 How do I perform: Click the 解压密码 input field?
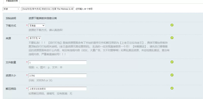(58, 89)
